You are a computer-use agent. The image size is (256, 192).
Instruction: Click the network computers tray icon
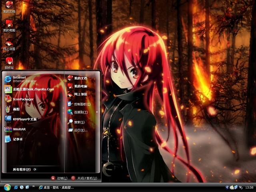[x=236, y=187]
